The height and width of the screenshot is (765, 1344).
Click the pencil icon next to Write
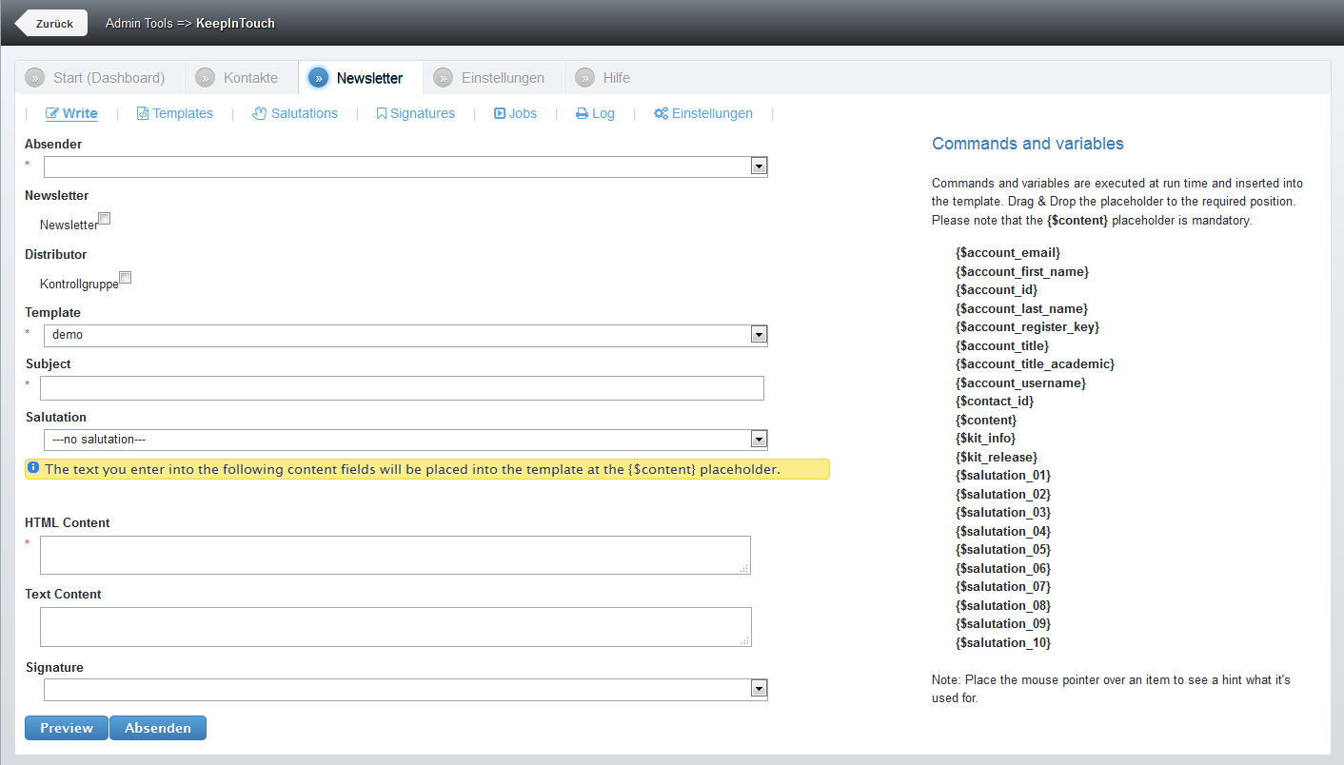tap(52, 113)
